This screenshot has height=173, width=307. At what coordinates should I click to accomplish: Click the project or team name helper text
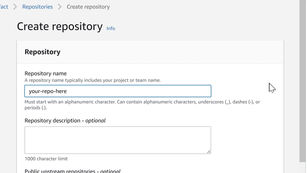(93, 80)
